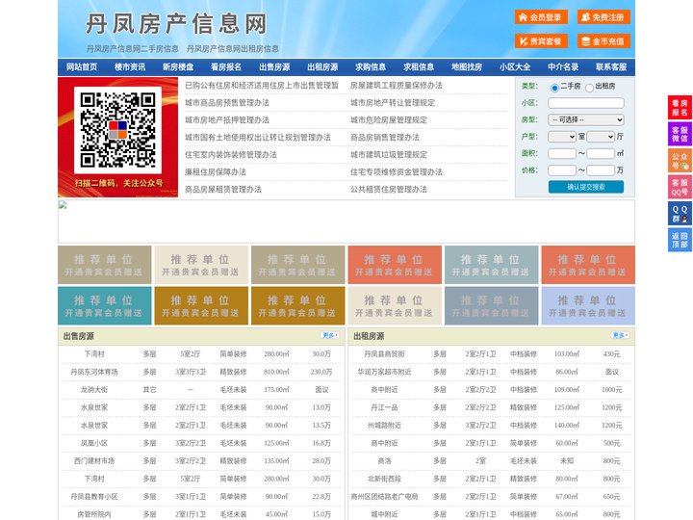This screenshot has height=520, width=693.
Task: Open the 贵宾套餐 button
Action: (x=541, y=41)
